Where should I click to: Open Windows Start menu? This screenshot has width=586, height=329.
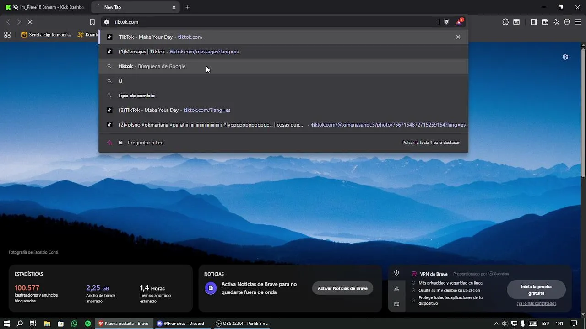pos(6,324)
